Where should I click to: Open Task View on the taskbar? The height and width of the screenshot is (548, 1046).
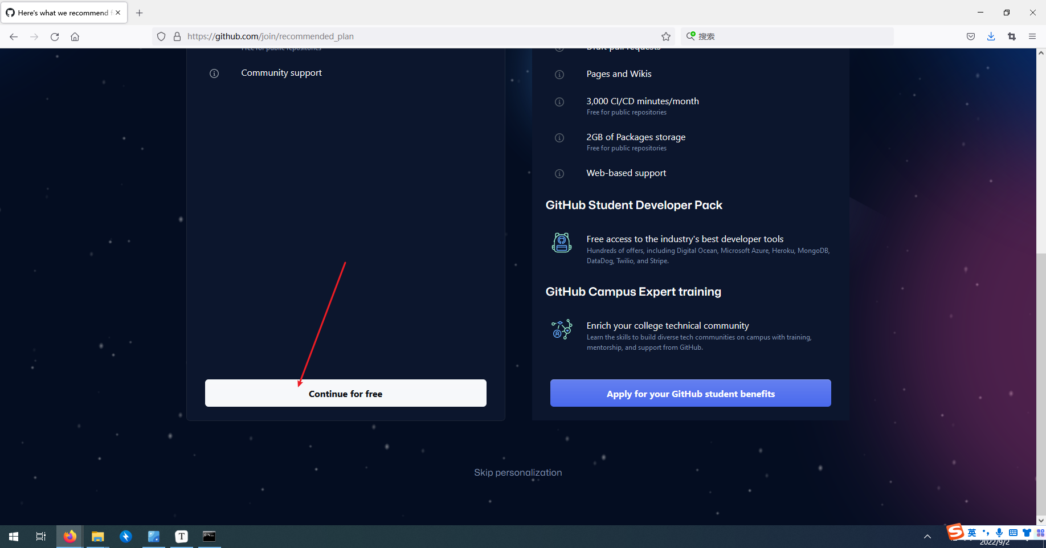41,537
